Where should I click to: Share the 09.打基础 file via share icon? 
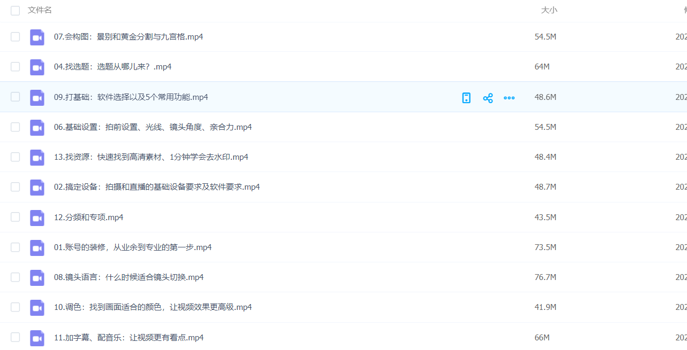488,98
